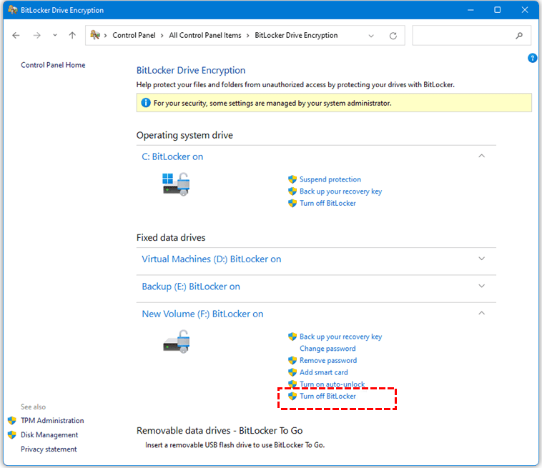Click Virtual Machines (D:) BitLocker on heading
542x468 pixels.
(212, 259)
